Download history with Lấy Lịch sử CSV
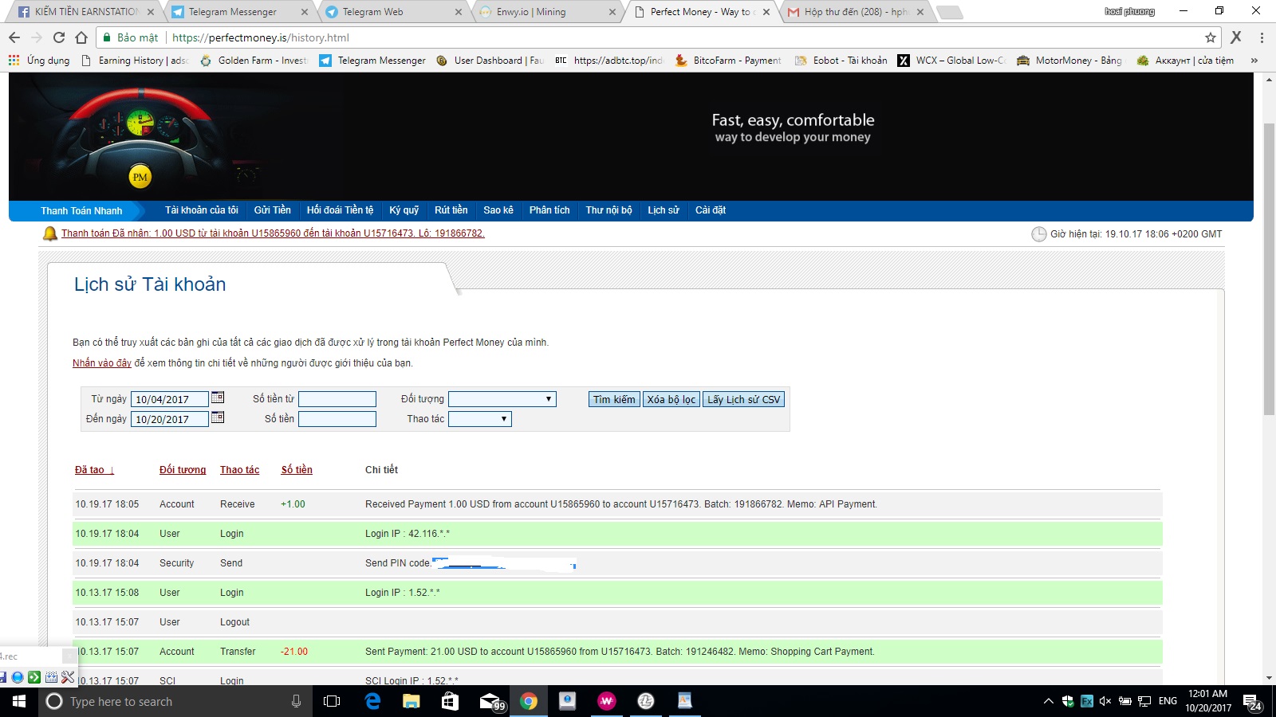 (x=744, y=399)
